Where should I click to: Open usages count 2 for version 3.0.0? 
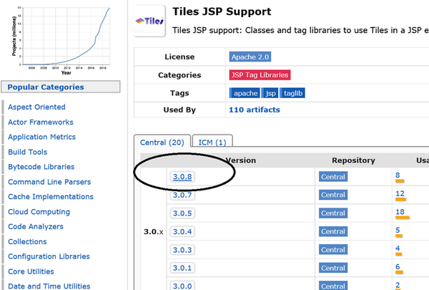click(398, 285)
